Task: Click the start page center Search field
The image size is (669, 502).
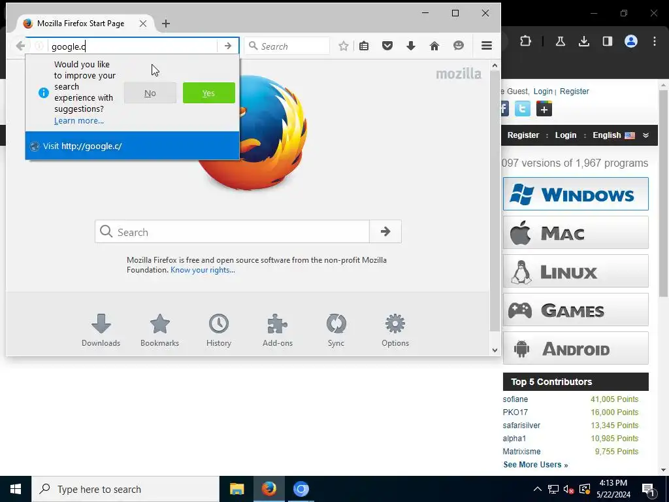Action: tap(232, 232)
